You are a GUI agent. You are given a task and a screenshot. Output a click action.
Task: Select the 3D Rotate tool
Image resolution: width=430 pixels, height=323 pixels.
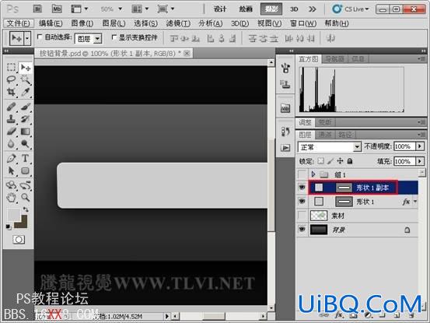[11, 185]
